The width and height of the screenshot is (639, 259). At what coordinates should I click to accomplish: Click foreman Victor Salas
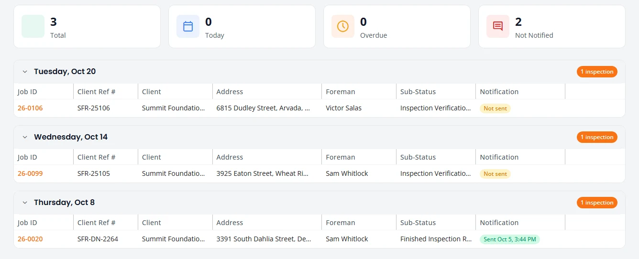343,108
